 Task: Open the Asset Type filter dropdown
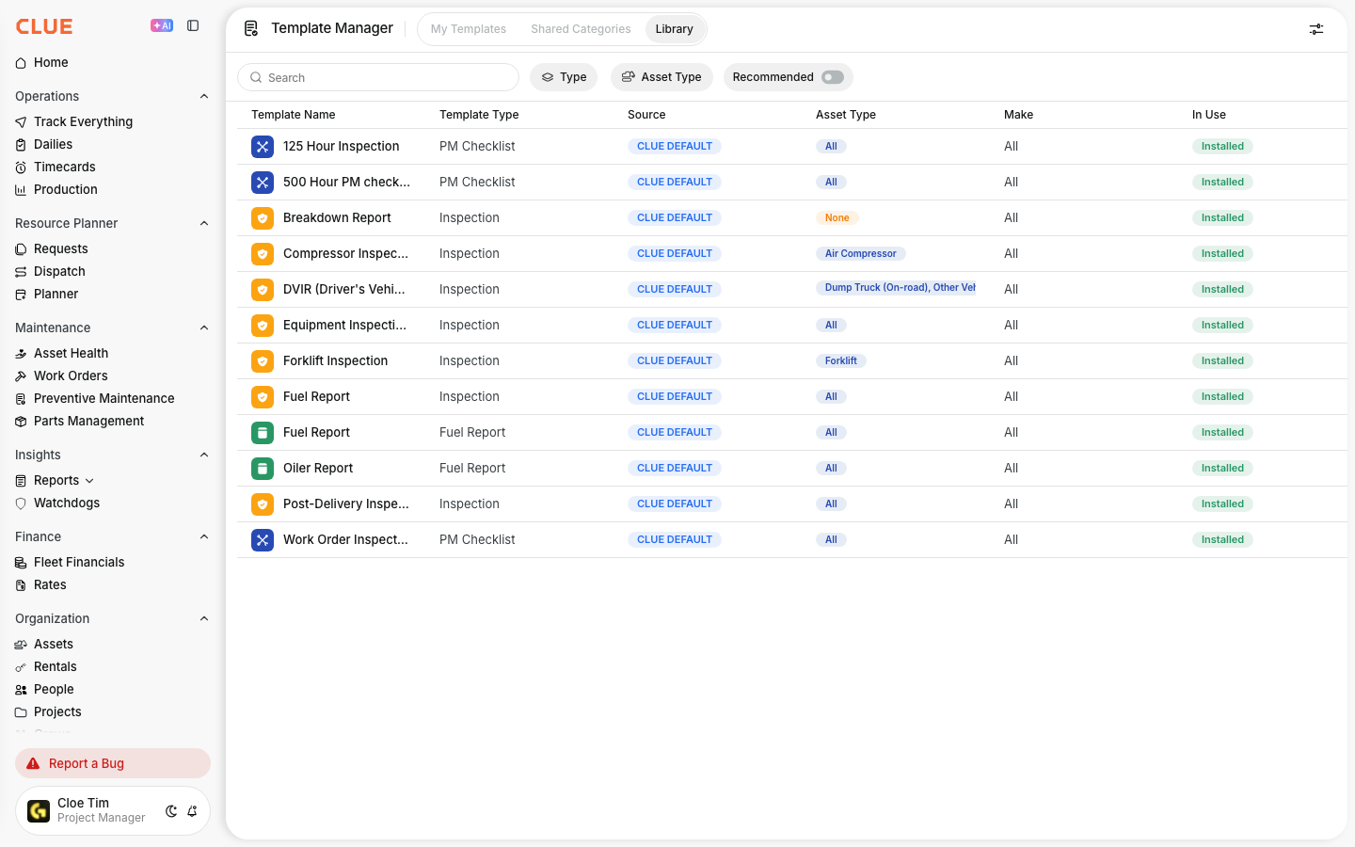[x=662, y=77]
